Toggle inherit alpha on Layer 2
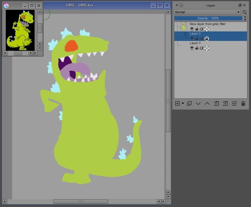Viewport: 251px width, 207px height. tap(201, 39)
